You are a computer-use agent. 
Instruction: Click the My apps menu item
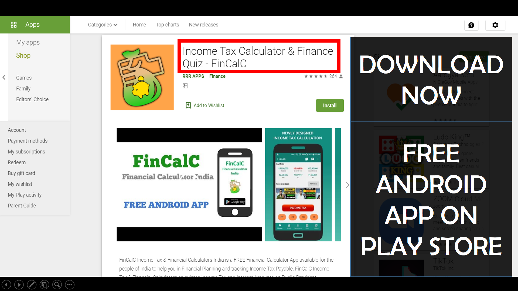(28, 42)
